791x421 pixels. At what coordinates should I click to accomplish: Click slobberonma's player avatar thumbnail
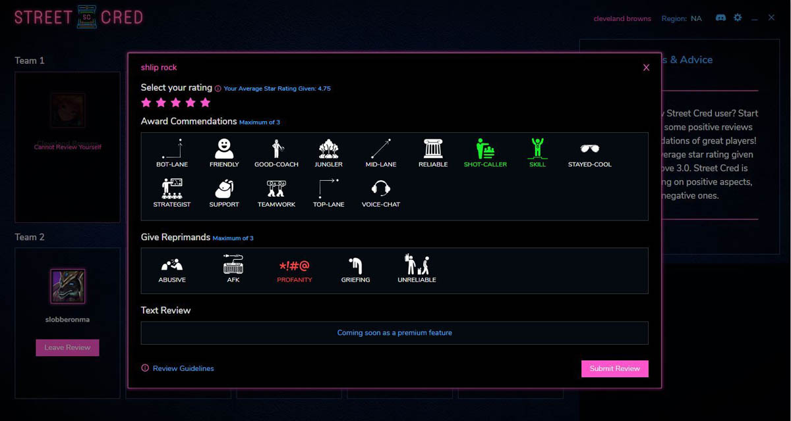click(68, 286)
